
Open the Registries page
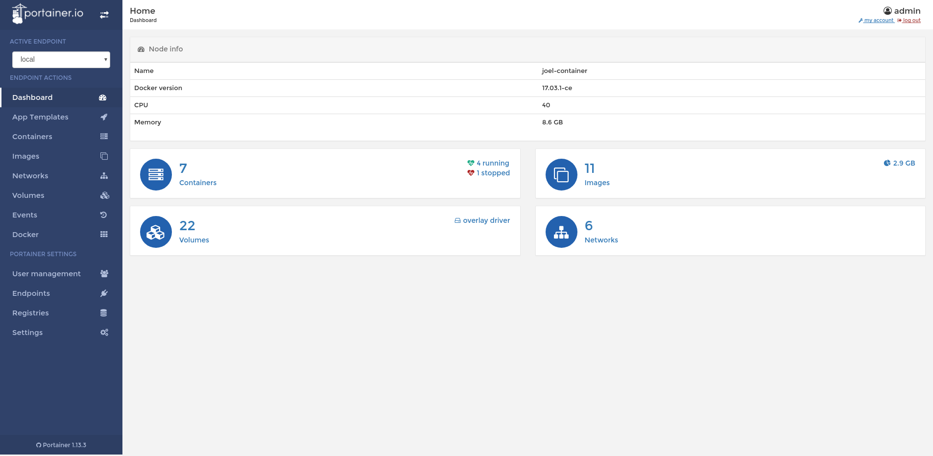pos(61,313)
